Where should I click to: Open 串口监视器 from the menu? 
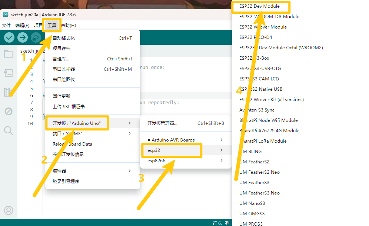[93, 69]
